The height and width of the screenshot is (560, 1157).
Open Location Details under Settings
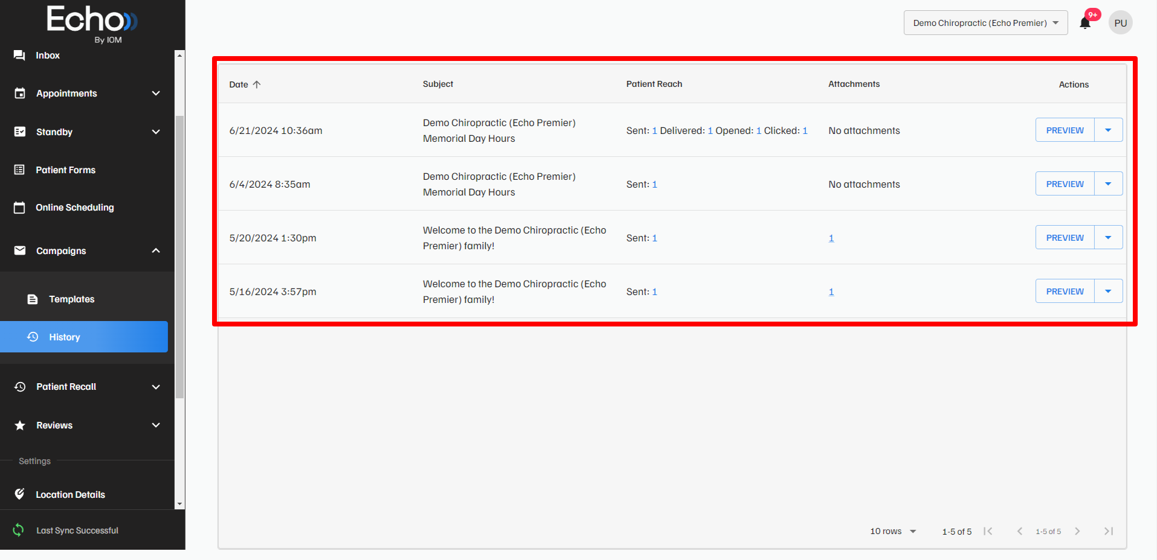click(x=71, y=494)
